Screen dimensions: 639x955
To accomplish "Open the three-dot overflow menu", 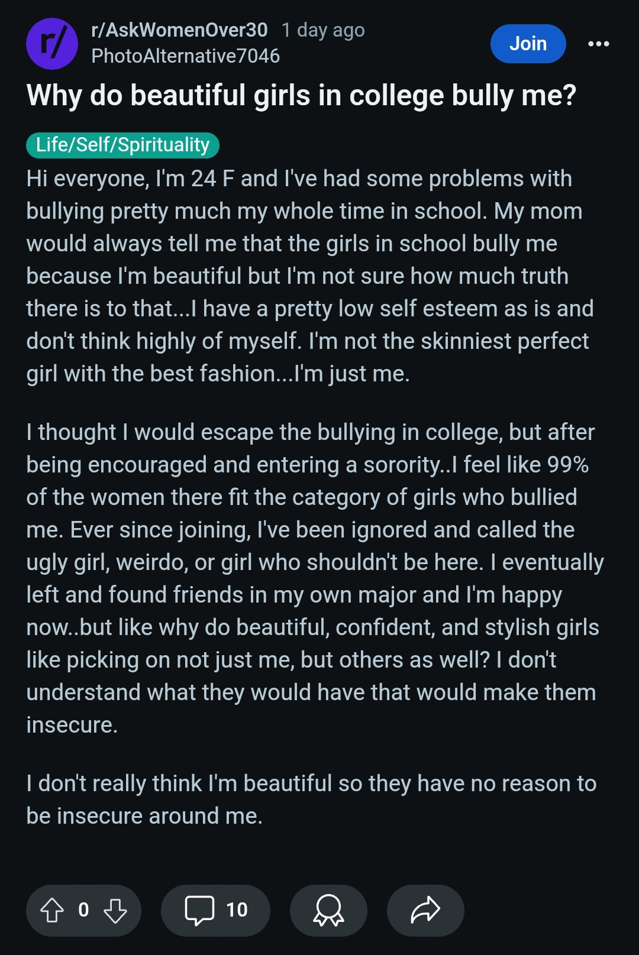I will (598, 44).
